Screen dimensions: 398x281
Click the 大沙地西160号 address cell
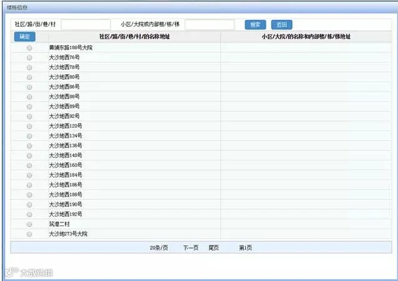pos(135,165)
